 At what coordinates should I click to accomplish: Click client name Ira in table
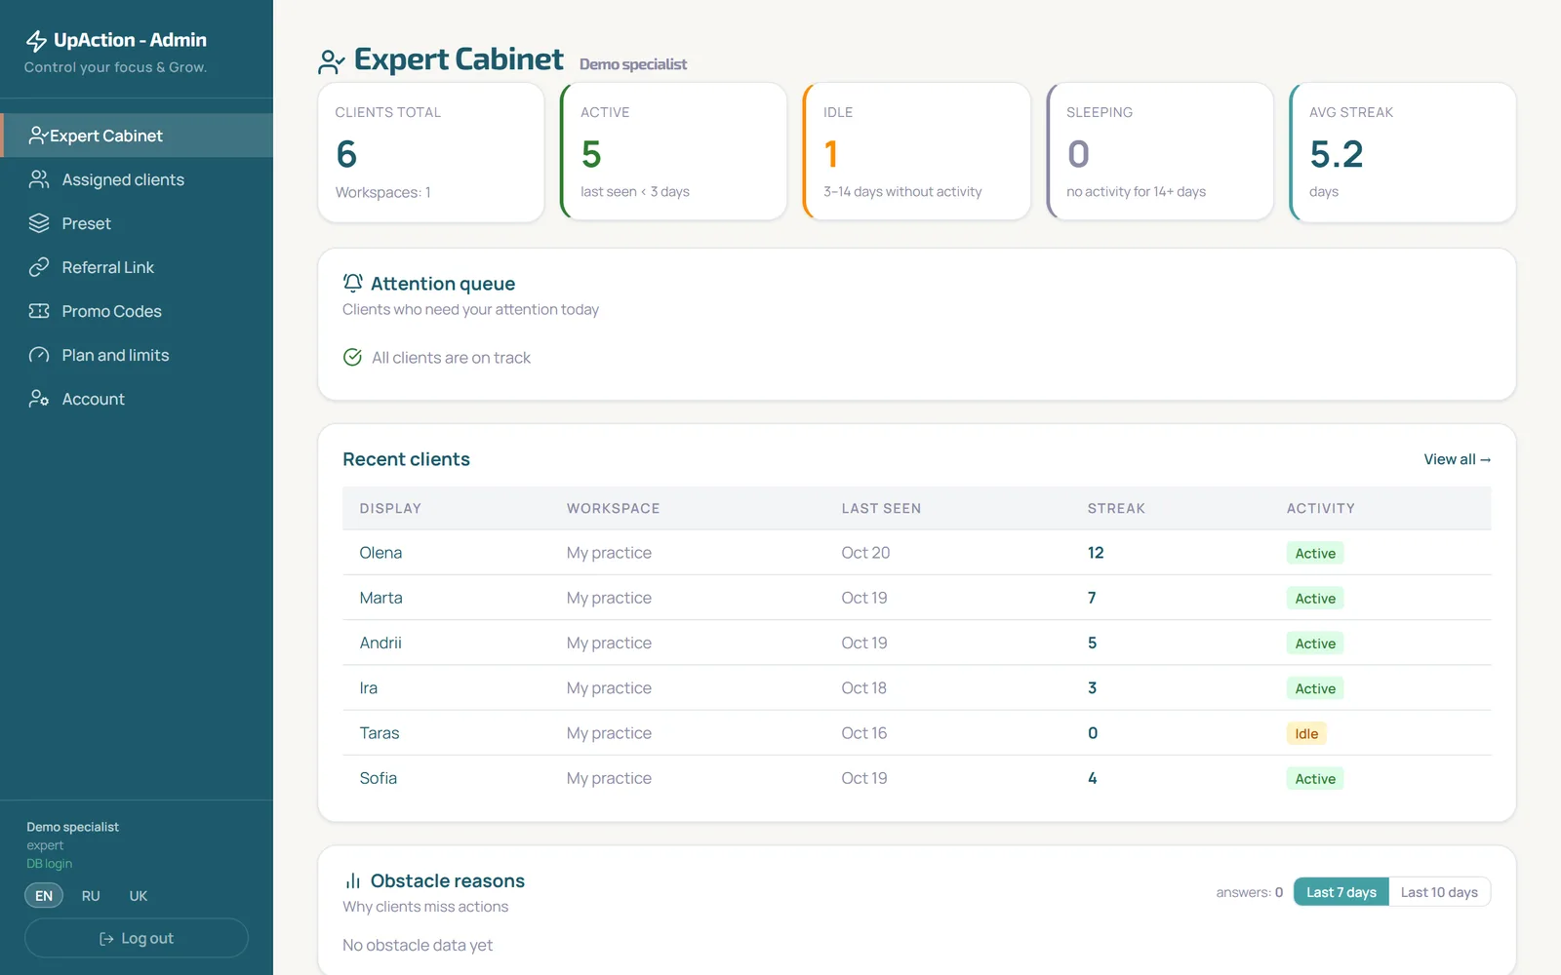(368, 687)
